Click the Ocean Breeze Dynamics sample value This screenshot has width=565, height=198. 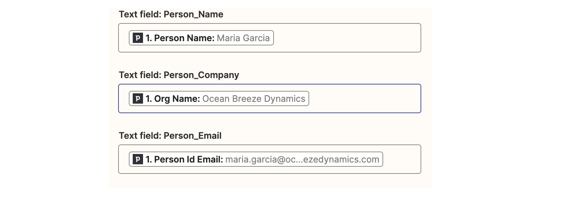tap(254, 99)
